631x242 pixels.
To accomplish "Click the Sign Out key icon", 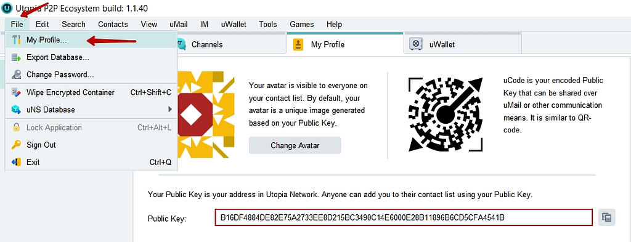I will tap(17, 145).
